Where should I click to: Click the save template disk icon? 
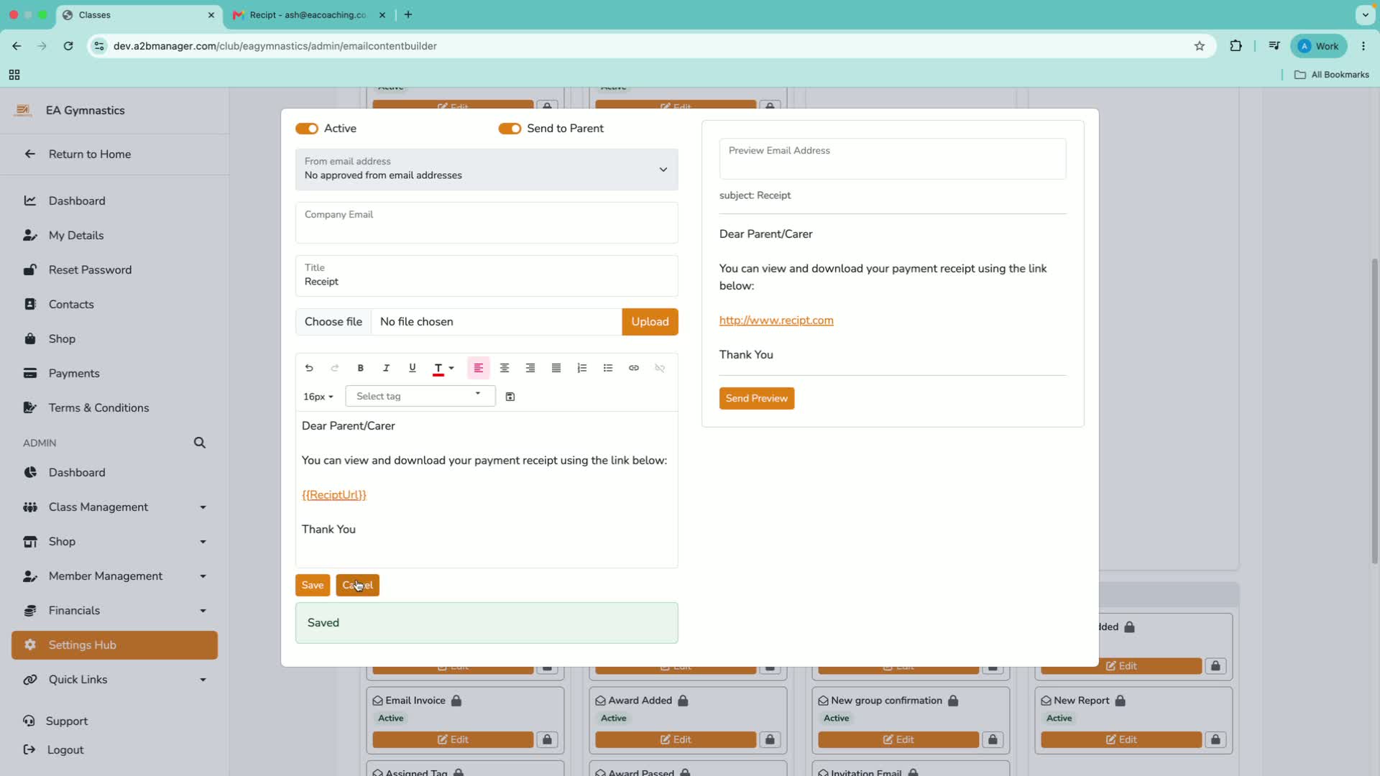point(510,397)
